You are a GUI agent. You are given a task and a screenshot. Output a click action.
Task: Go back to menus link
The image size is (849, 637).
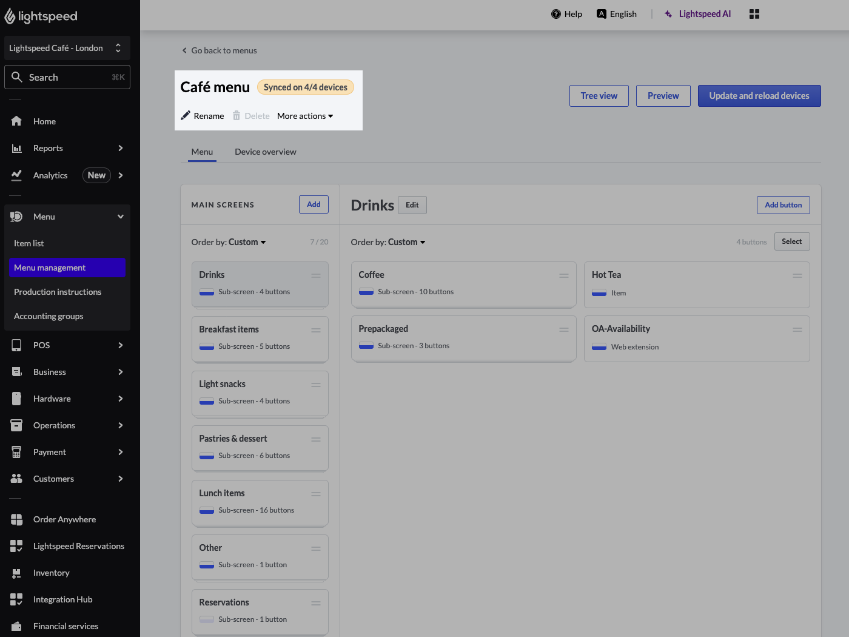(219, 50)
